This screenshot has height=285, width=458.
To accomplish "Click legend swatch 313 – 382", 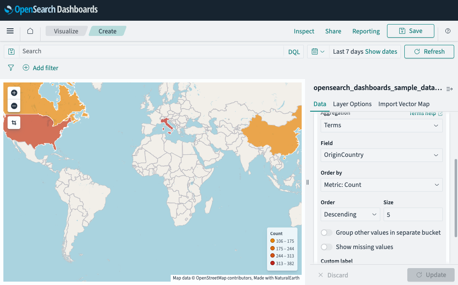I will 273,263.
